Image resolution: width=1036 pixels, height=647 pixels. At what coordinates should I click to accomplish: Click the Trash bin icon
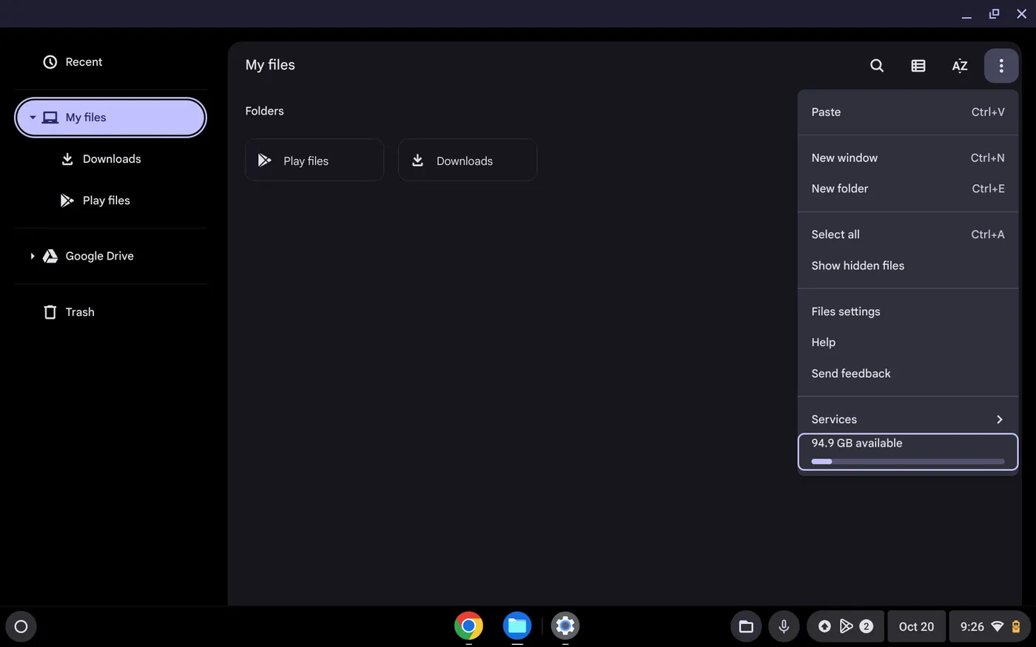pyautogui.click(x=50, y=312)
